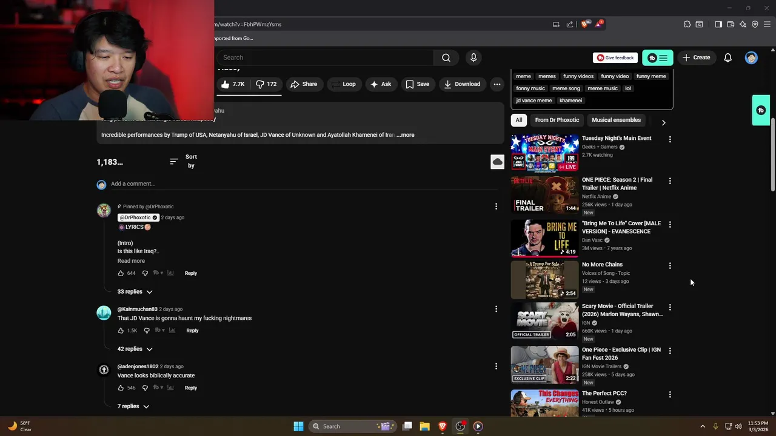Reply to adenjones1802's comment
The width and height of the screenshot is (776, 436).
(x=191, y=388)
